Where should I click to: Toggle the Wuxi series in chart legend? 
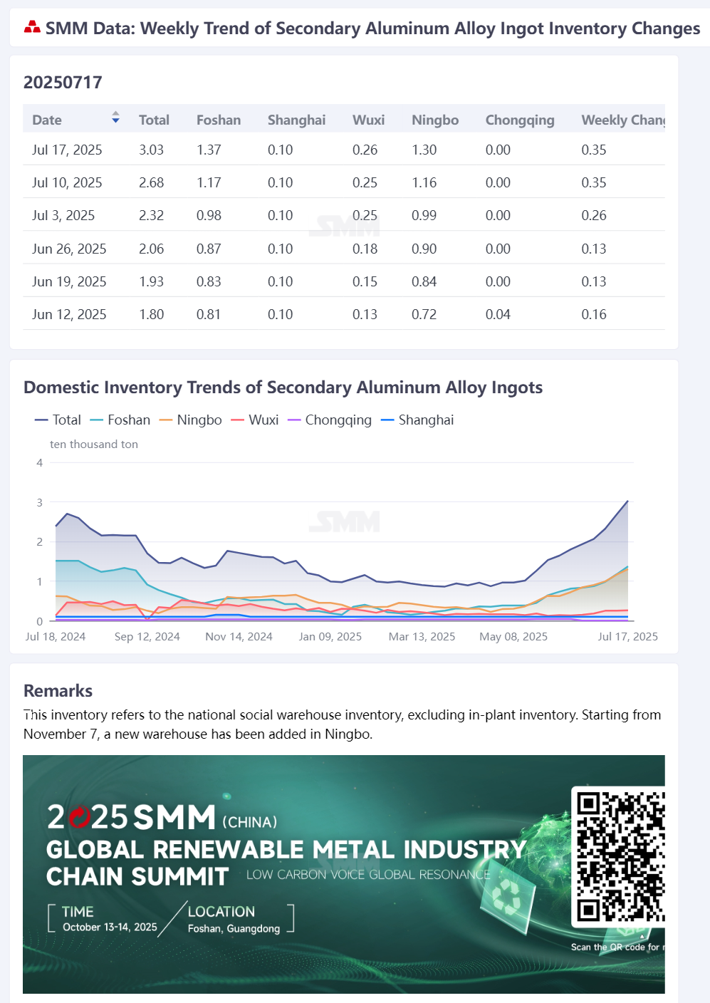pos(255,420)
